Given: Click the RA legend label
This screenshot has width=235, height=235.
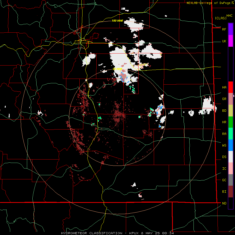Looking at the screenshot, I should pos(224,134).
